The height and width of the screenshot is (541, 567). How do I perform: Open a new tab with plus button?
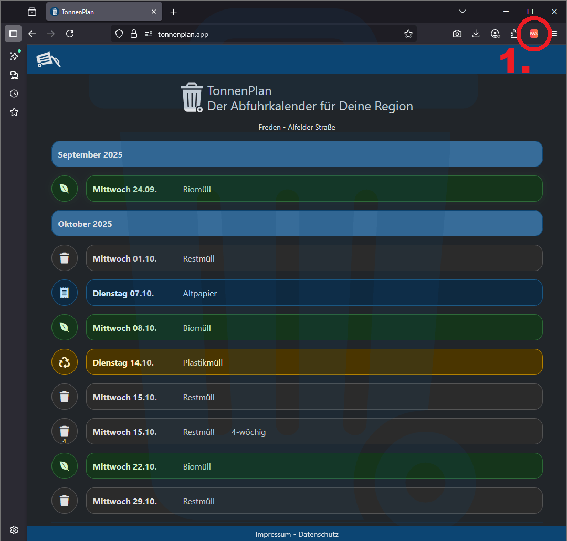pyautogui.click(x=174, y=12)
